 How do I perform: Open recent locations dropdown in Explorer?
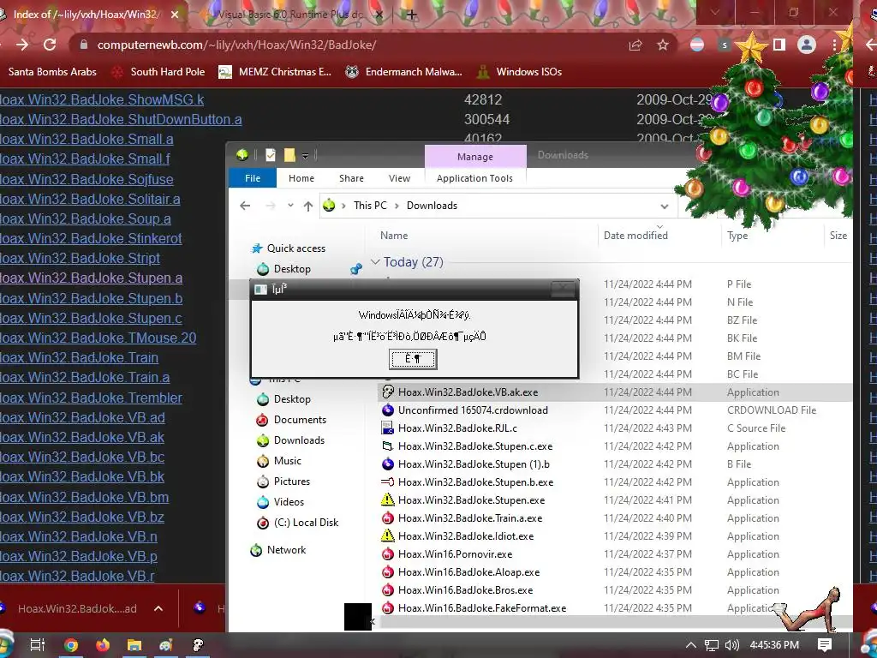pyautogui.click(x=290, y=206)
